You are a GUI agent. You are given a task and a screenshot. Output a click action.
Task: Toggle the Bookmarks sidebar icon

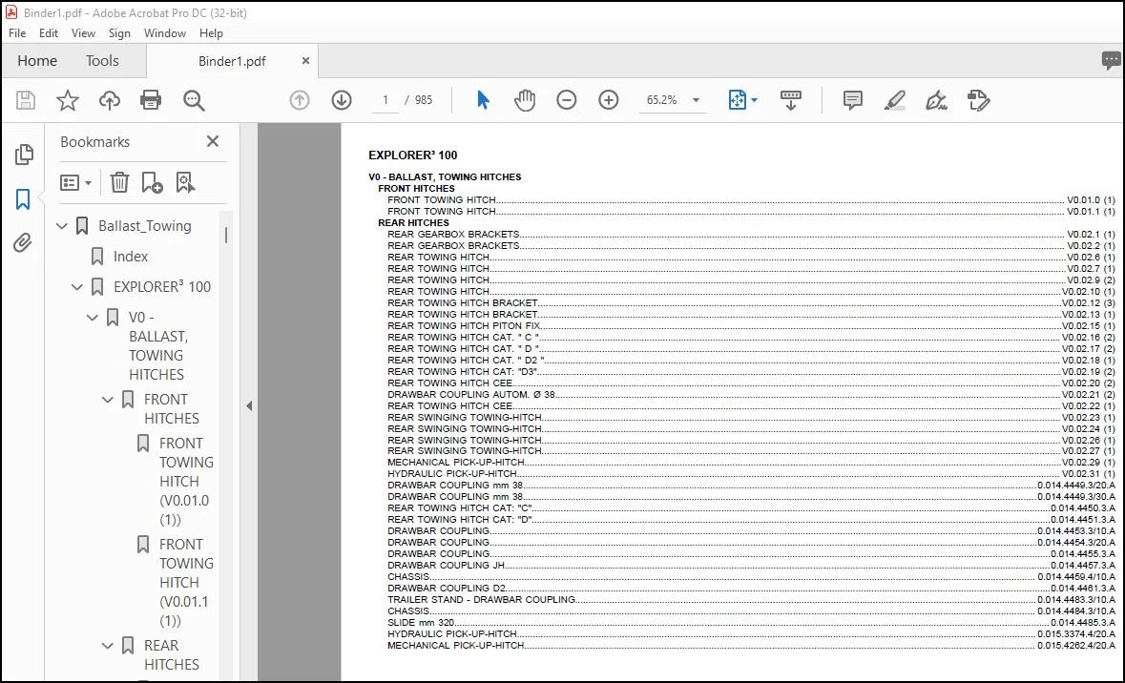pos(23,199)
